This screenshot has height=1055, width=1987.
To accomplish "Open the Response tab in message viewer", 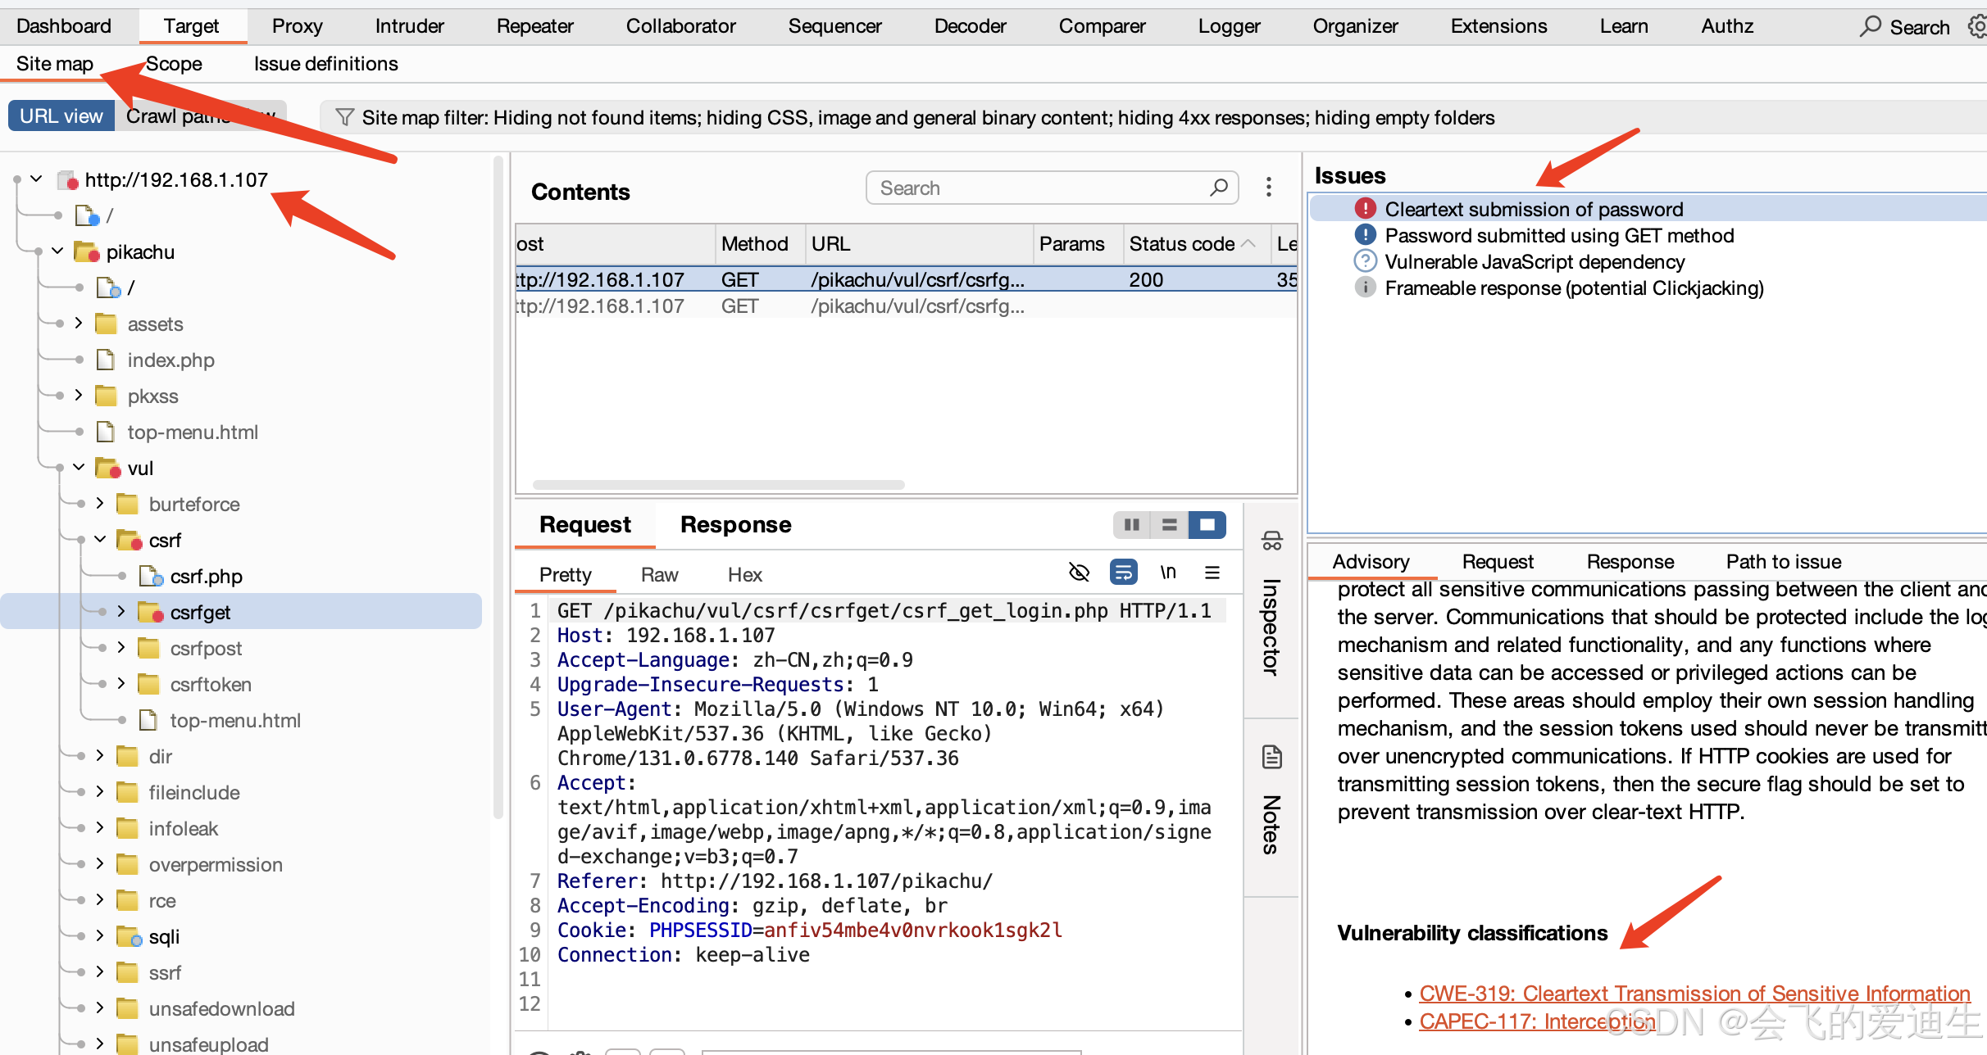I will pos(735,525).
